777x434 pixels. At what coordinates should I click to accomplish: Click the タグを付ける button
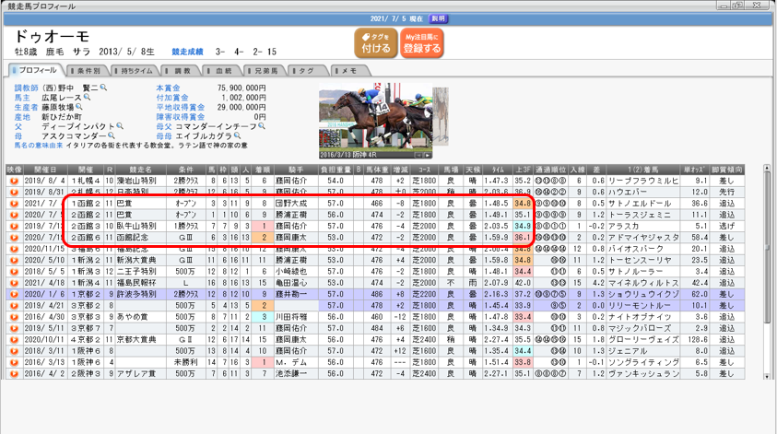click(374, 42)
